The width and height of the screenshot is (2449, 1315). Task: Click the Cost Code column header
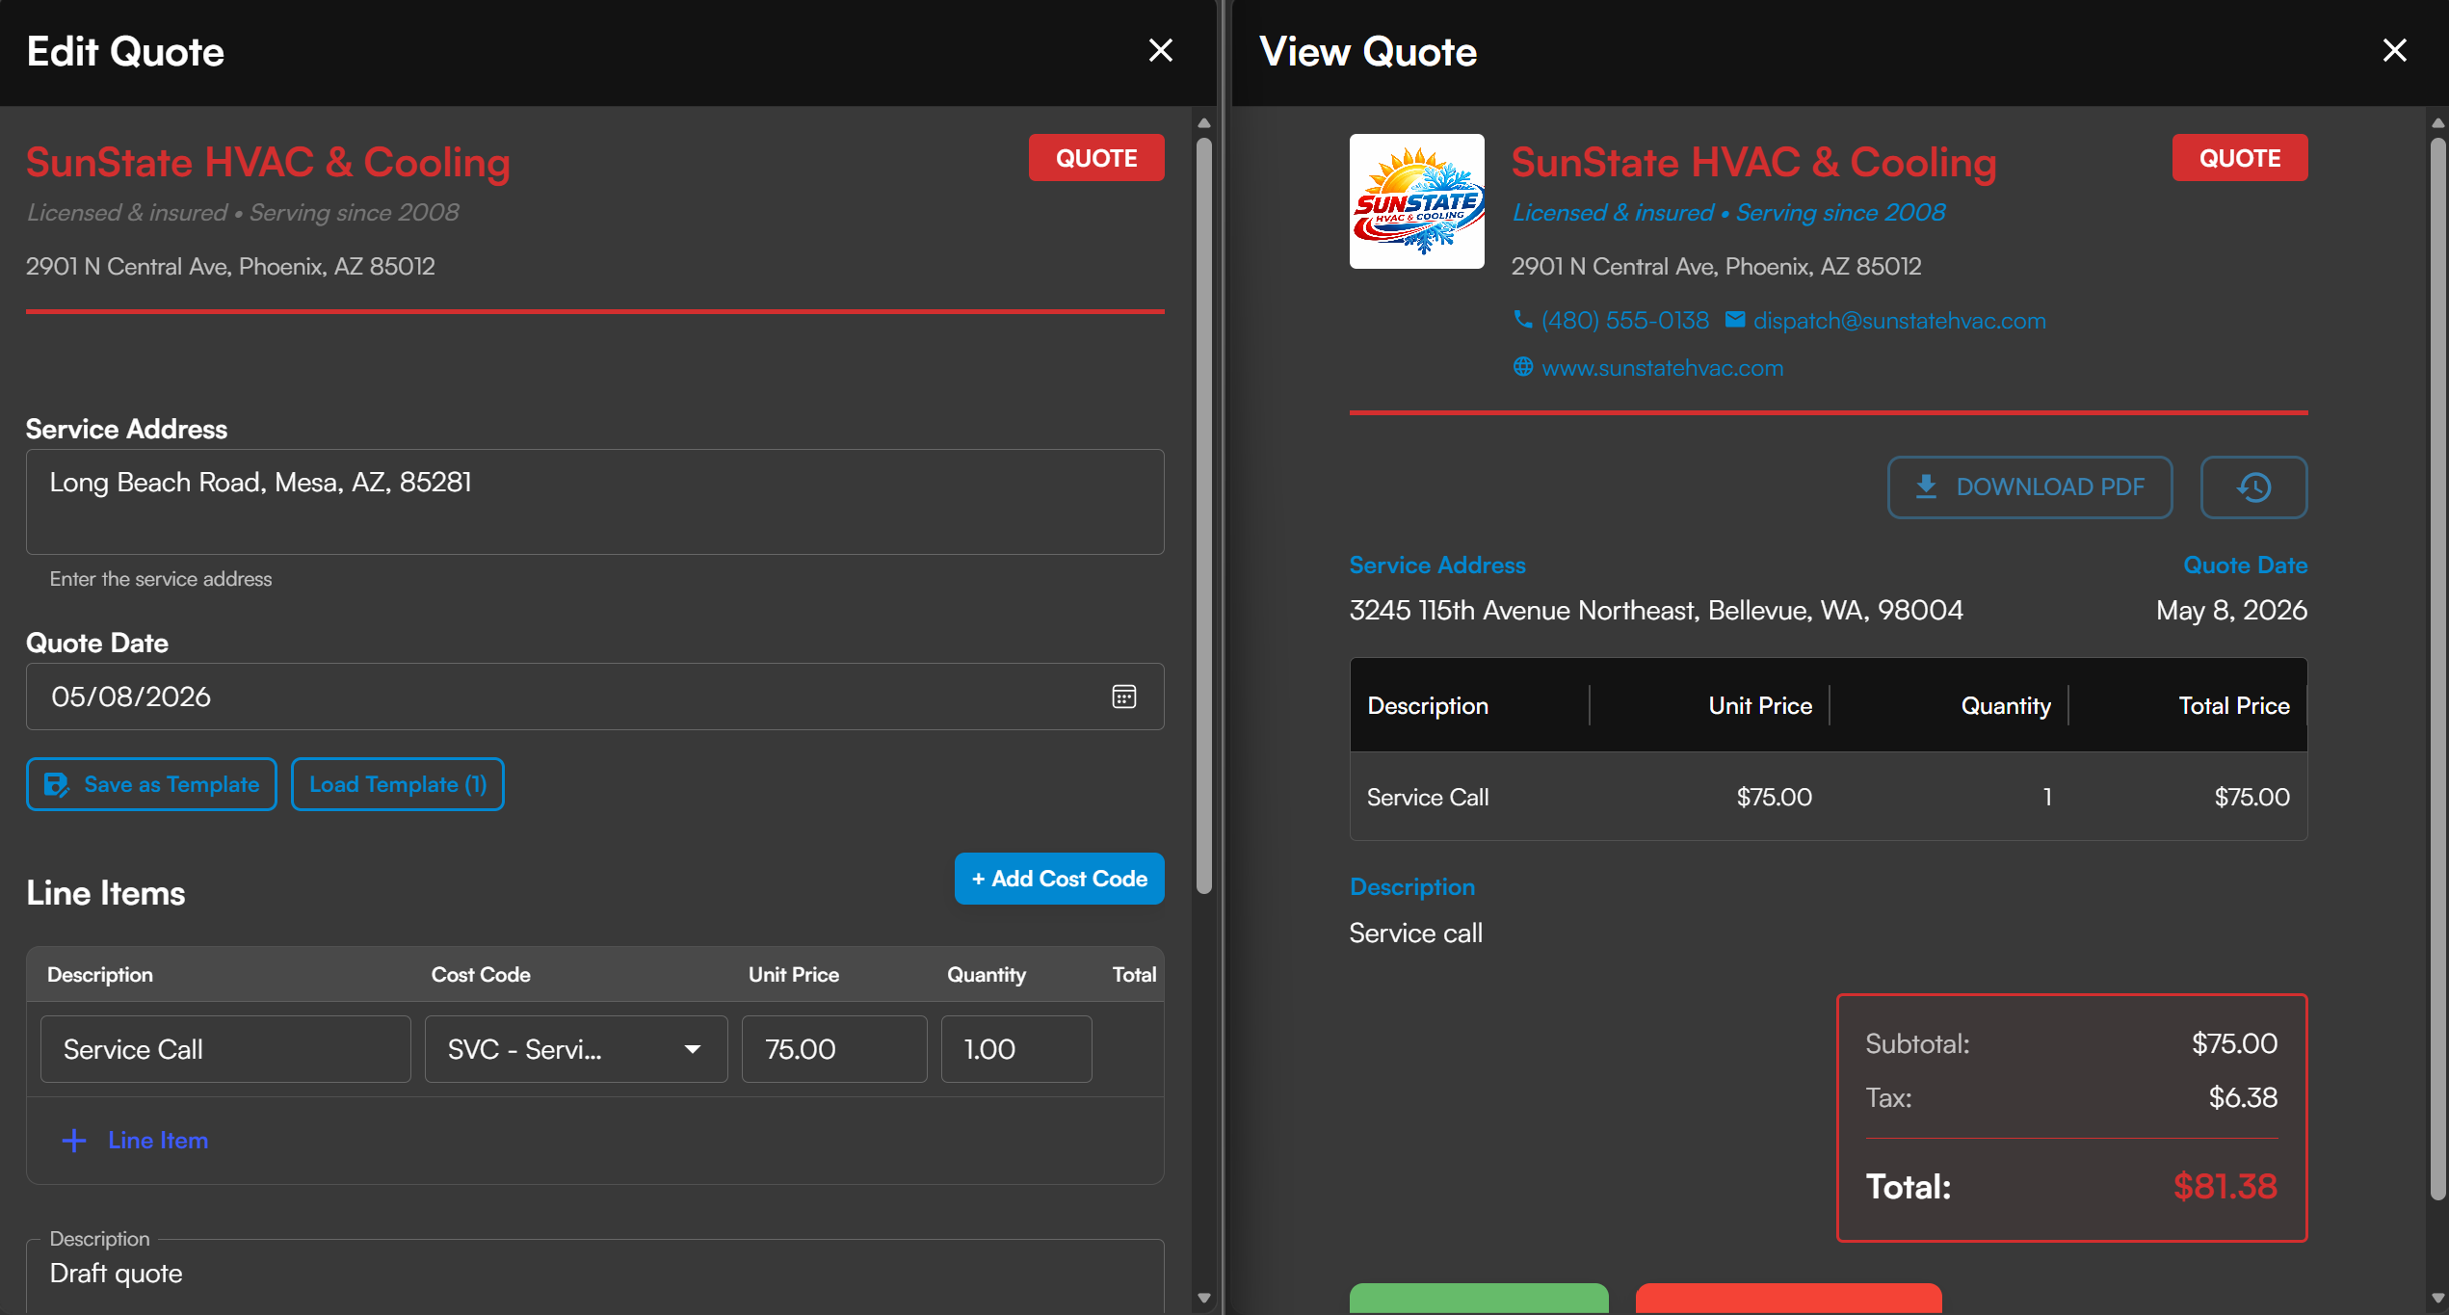481,975
